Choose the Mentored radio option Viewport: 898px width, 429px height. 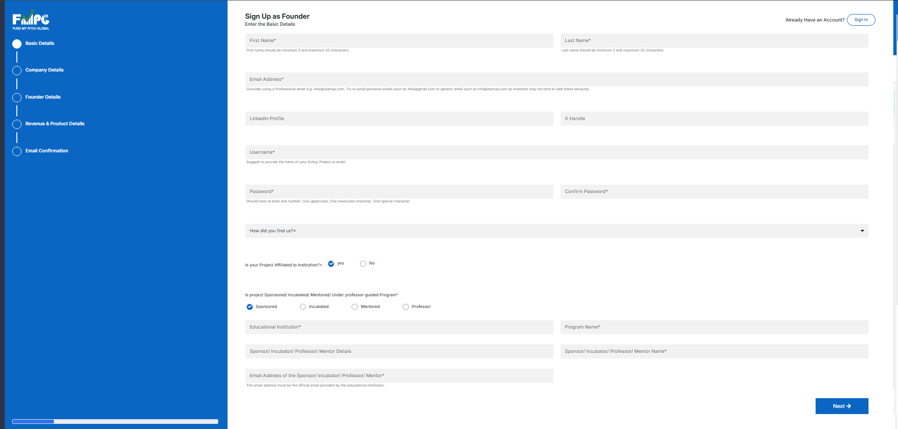(x=354, y=307)
